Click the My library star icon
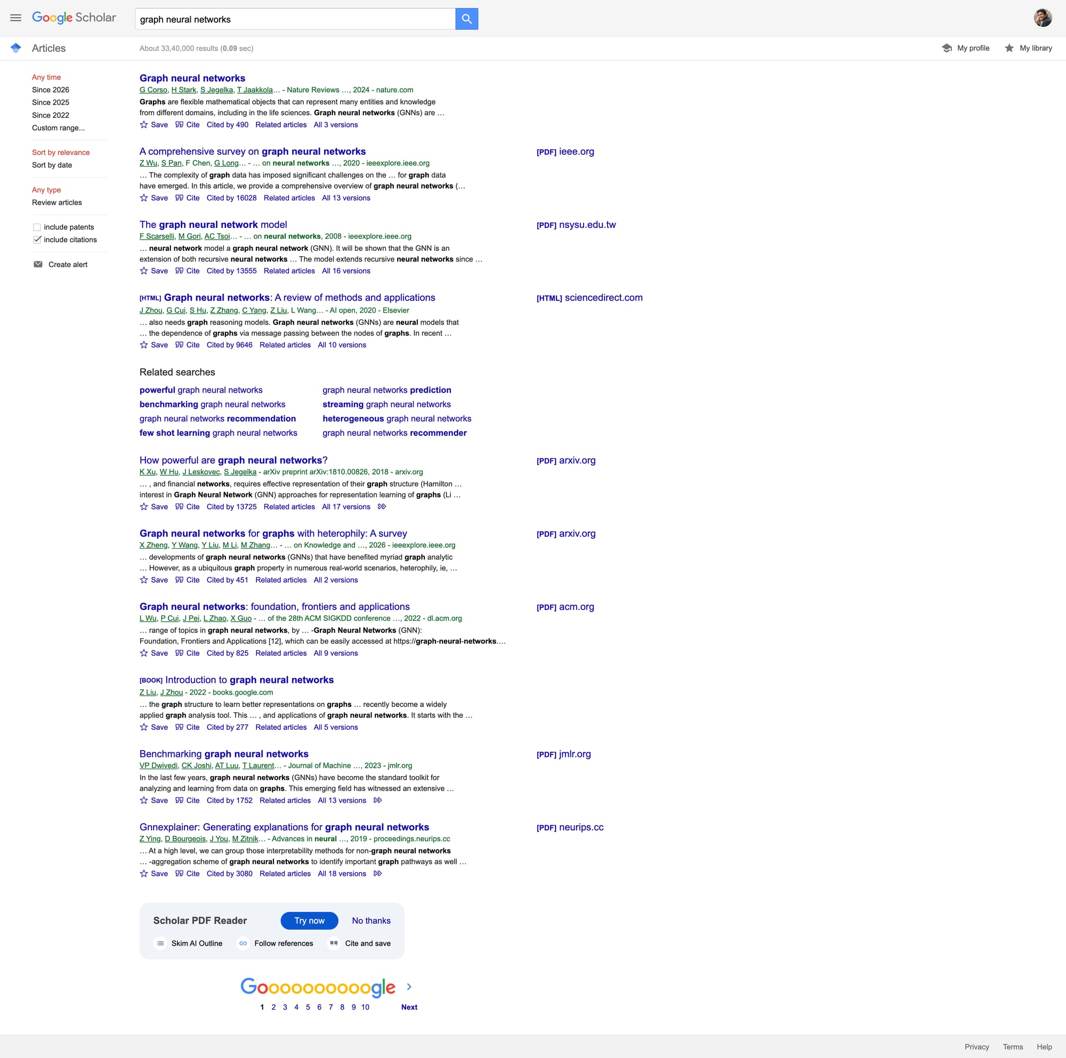 (1008, 48)
